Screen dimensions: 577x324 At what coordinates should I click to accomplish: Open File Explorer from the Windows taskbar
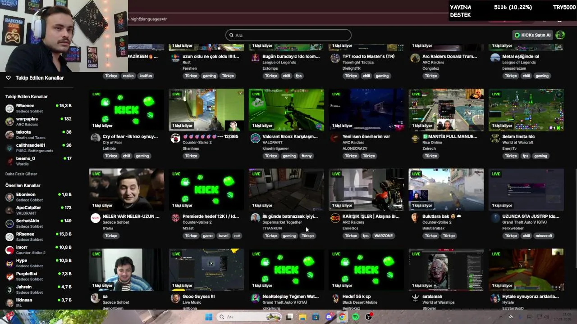(x=302, y=317)
